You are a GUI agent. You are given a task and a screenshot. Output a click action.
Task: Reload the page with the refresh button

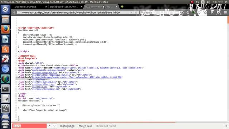[x=136, y=13]
